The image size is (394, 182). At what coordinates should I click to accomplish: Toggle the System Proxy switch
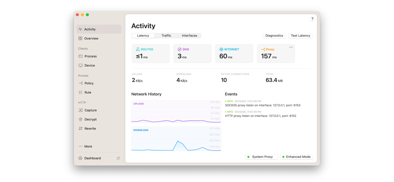[x=261, y=157]
